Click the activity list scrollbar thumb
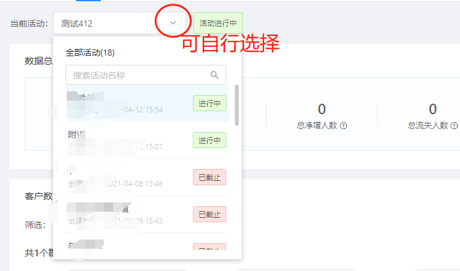The image size is (460, 271). pos(236,105)
